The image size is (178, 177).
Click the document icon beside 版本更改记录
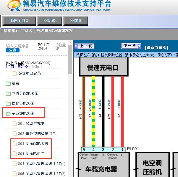click(15, 74)
